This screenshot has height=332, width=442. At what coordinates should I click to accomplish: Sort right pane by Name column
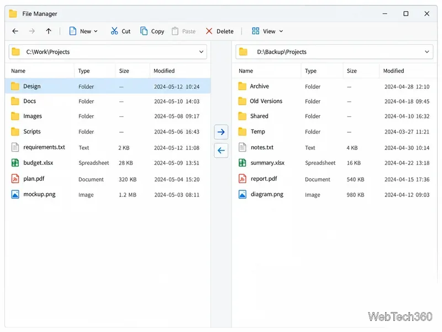[246, 71]
